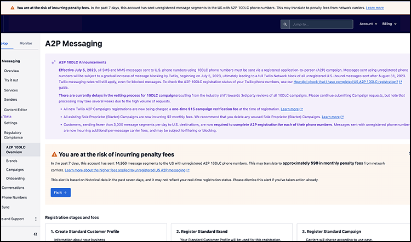Screen dimensions: 411x242
Task: Open Conversations in the sidebar
Action: pos(13,188)
